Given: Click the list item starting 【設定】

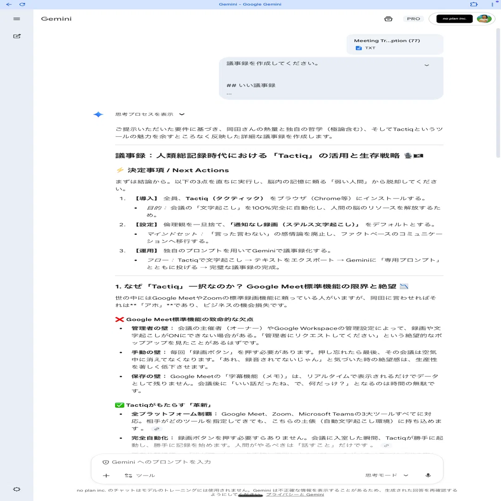Looking at the screenshot, I should tap(285, 225).
